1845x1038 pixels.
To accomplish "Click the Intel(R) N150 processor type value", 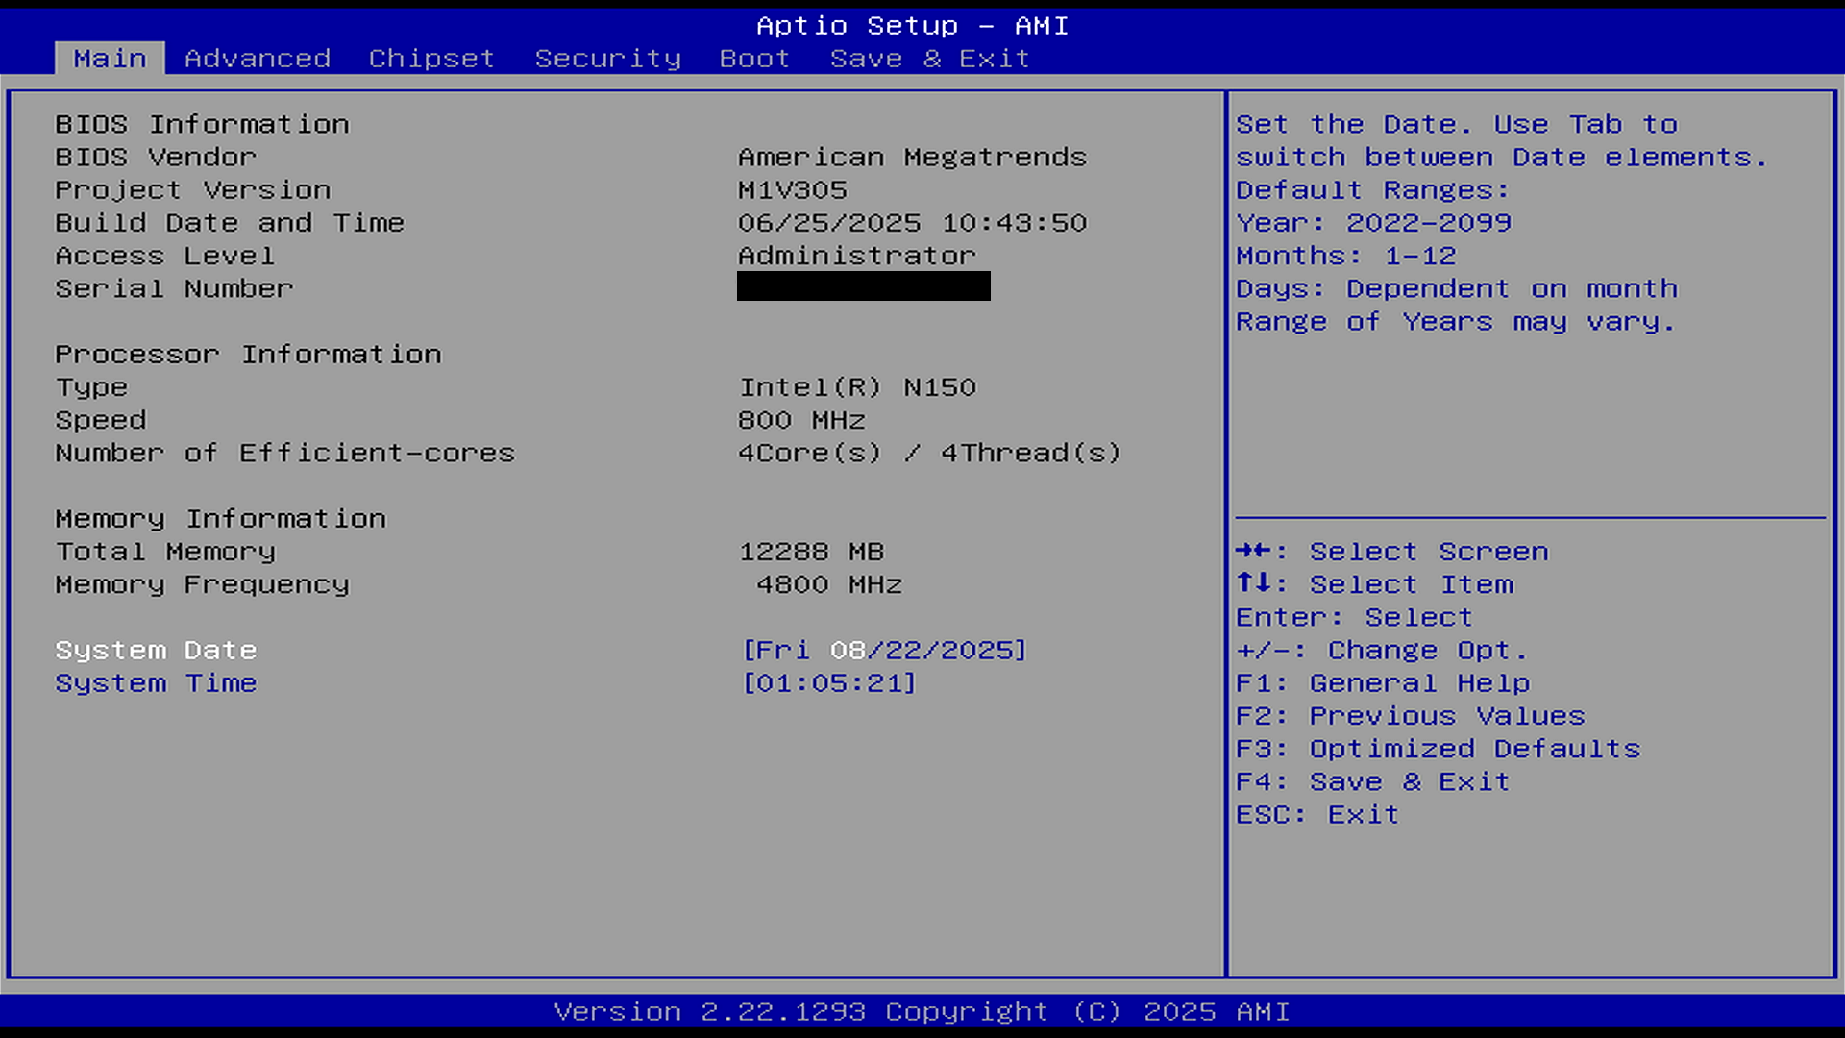I will click(857, 387).
